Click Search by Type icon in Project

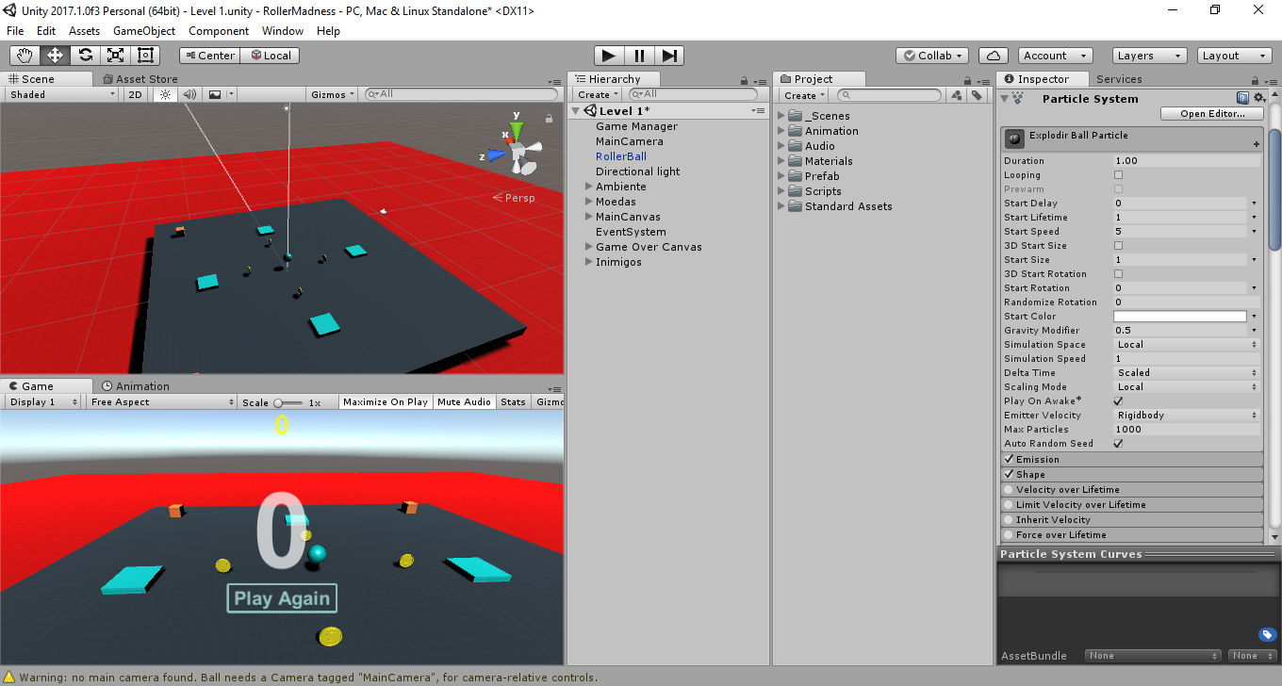point(956,95)
